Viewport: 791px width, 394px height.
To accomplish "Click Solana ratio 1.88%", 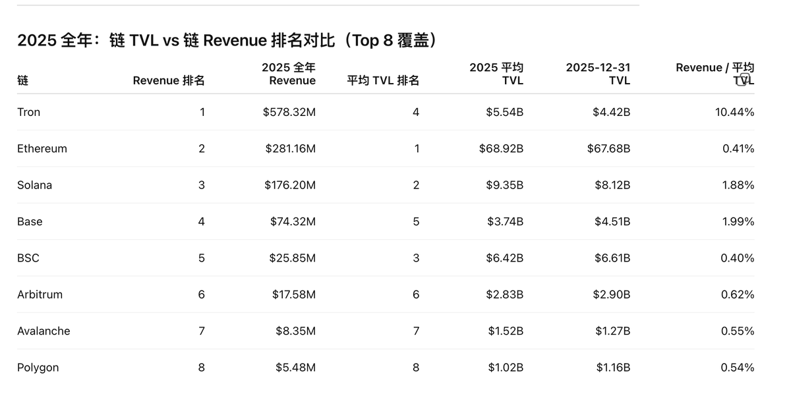I will pos(738,185).
